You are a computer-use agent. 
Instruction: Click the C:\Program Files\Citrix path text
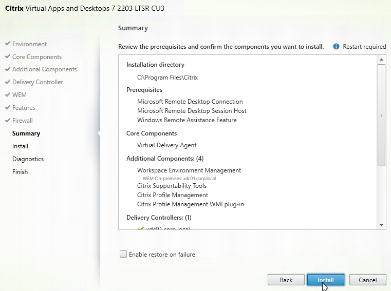167,77
